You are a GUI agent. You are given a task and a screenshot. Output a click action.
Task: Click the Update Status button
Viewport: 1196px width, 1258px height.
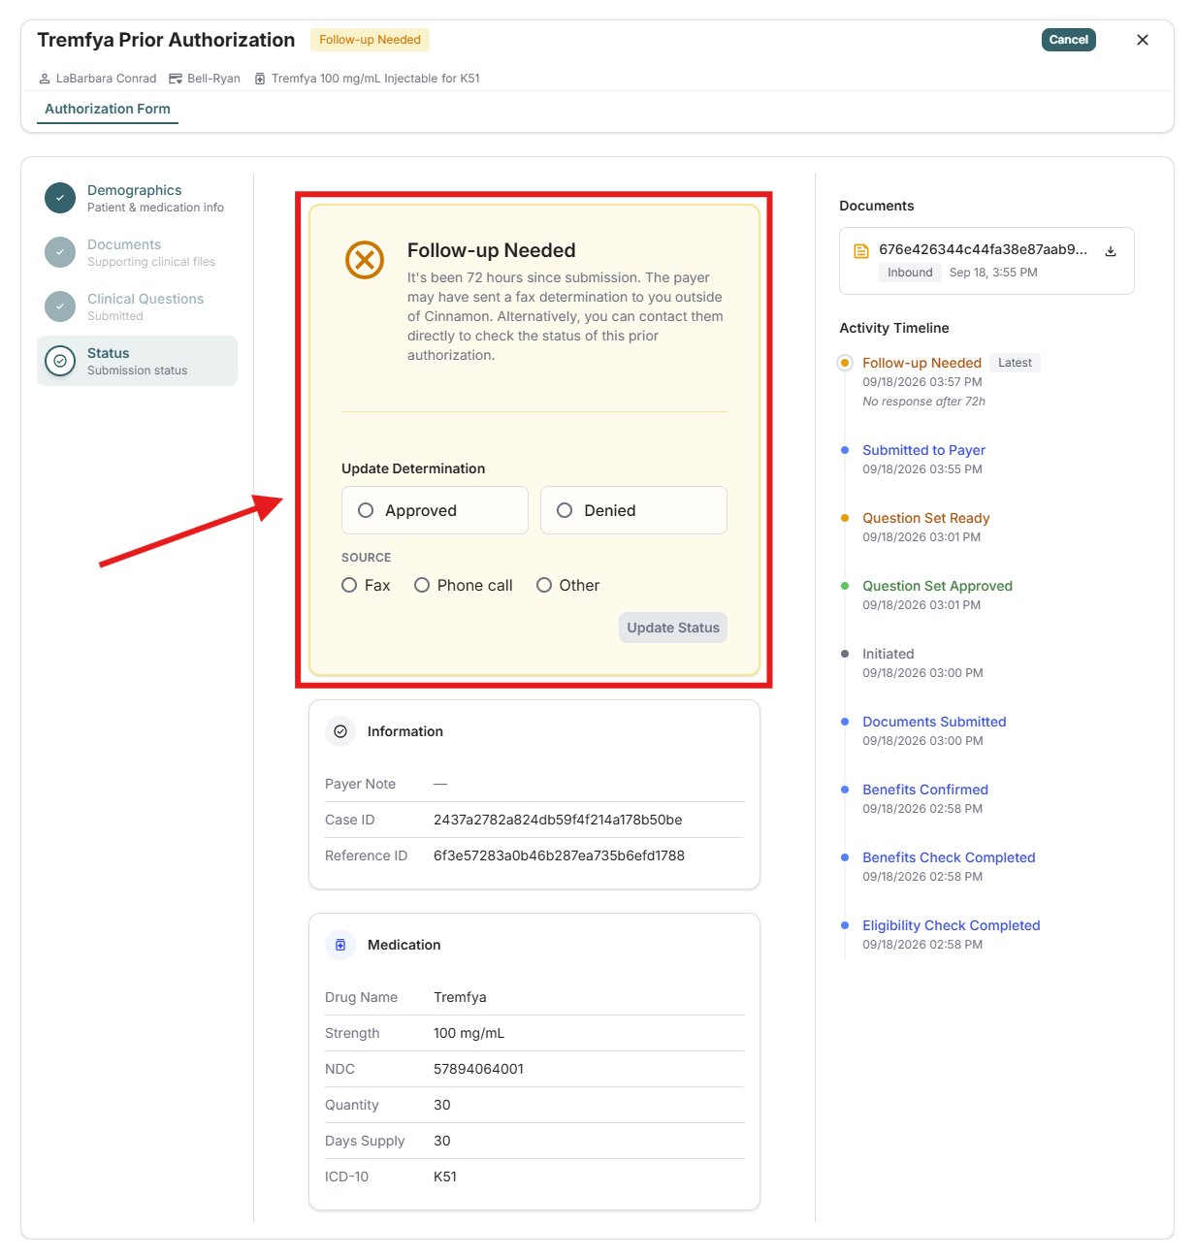[x=673, y=628]
